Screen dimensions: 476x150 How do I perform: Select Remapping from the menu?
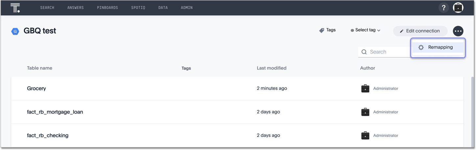(440, 47)
